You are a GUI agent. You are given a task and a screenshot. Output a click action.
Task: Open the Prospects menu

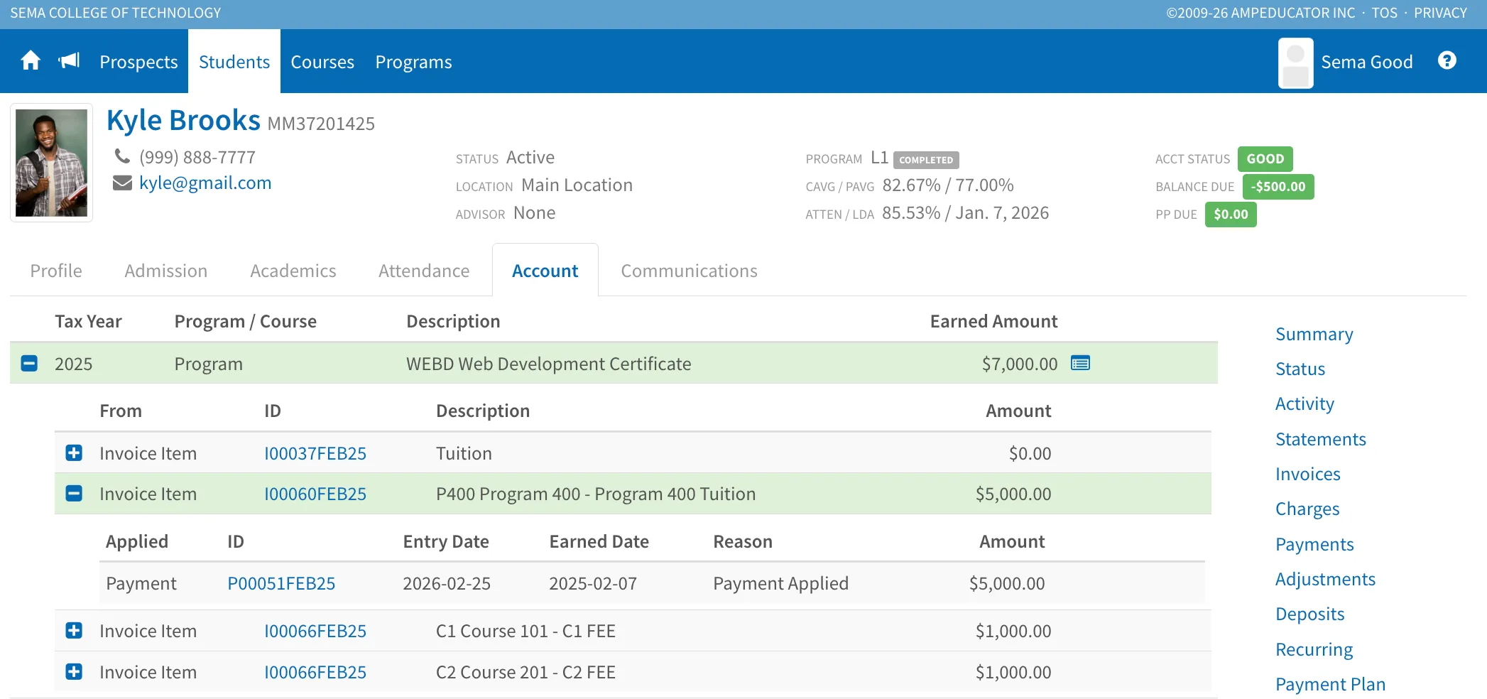coord(138,62)
